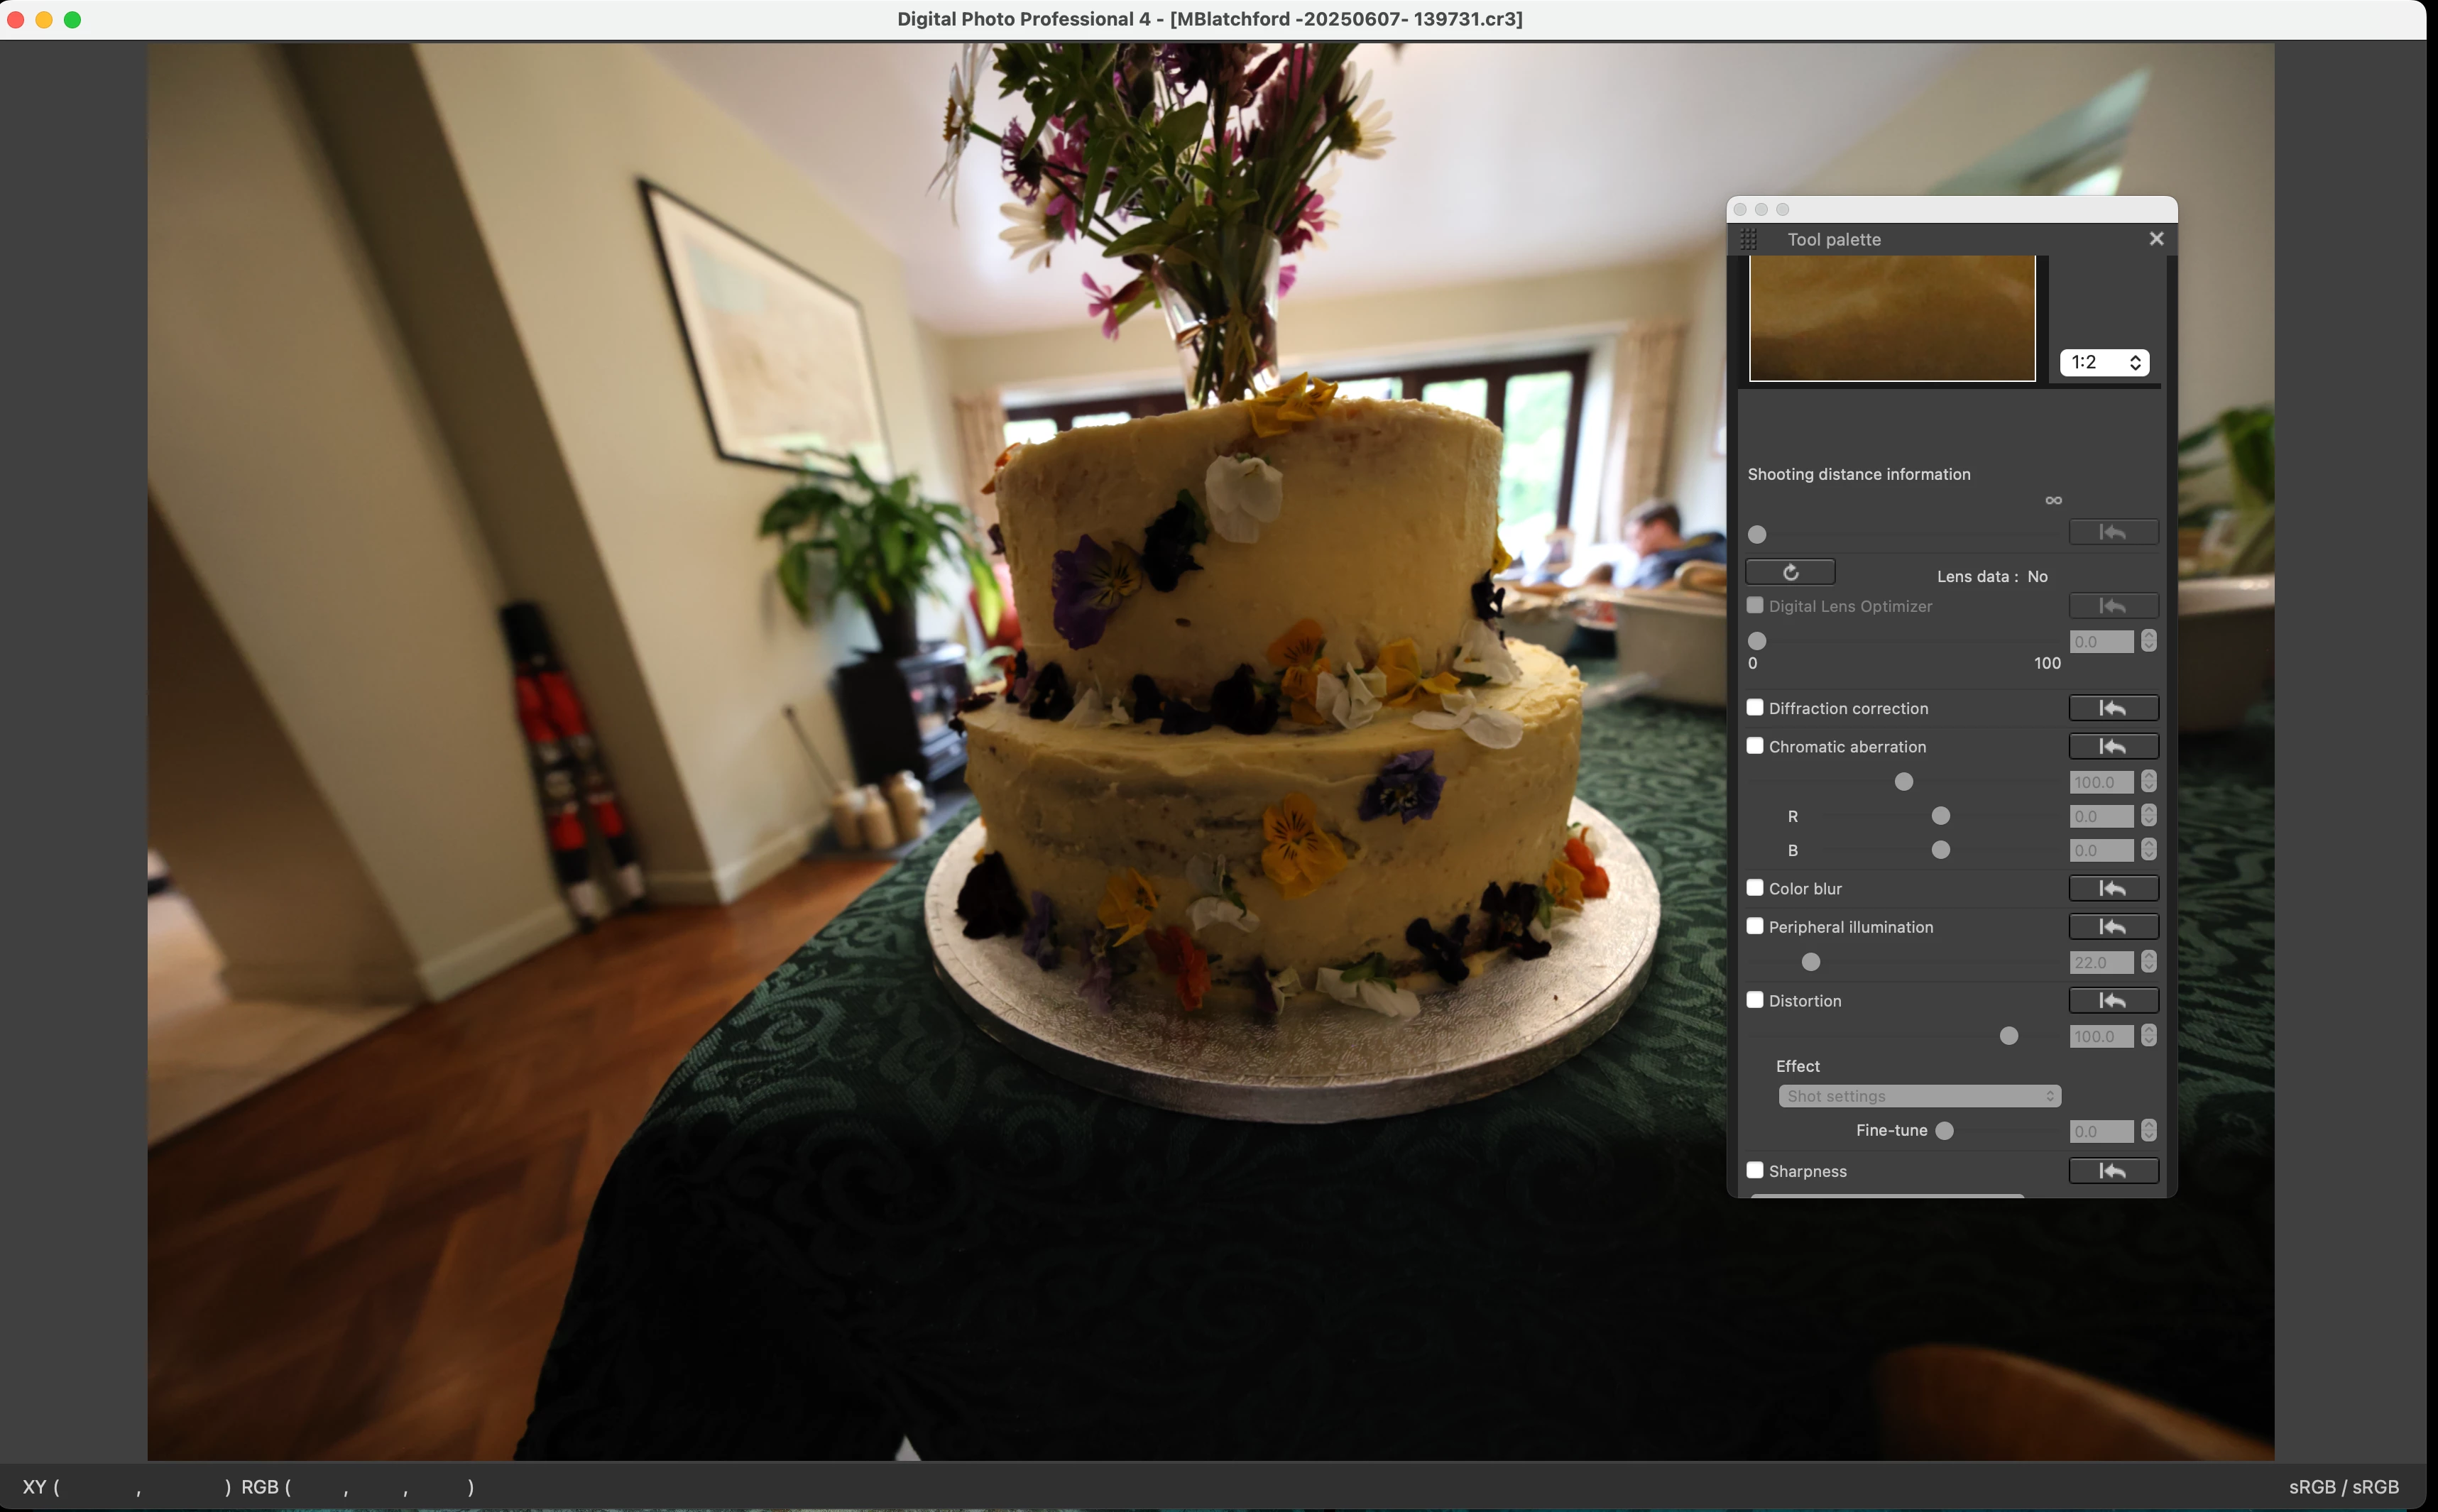Viewport: 2438px width, 1512px height.
Task: Enable the Chromatic aberration checkbox
Action: pos(1755,746)
